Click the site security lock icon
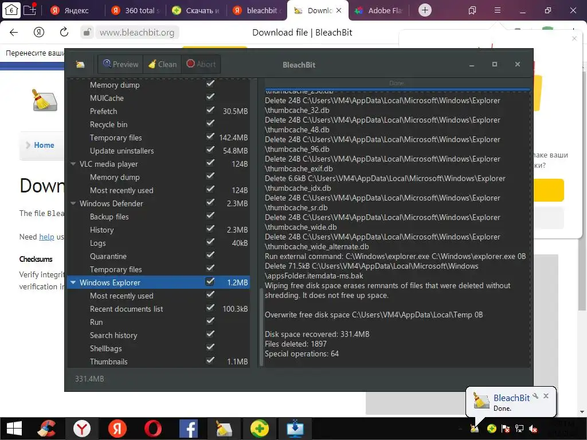Viewport: 587px width, 440px height. (87, 33)
